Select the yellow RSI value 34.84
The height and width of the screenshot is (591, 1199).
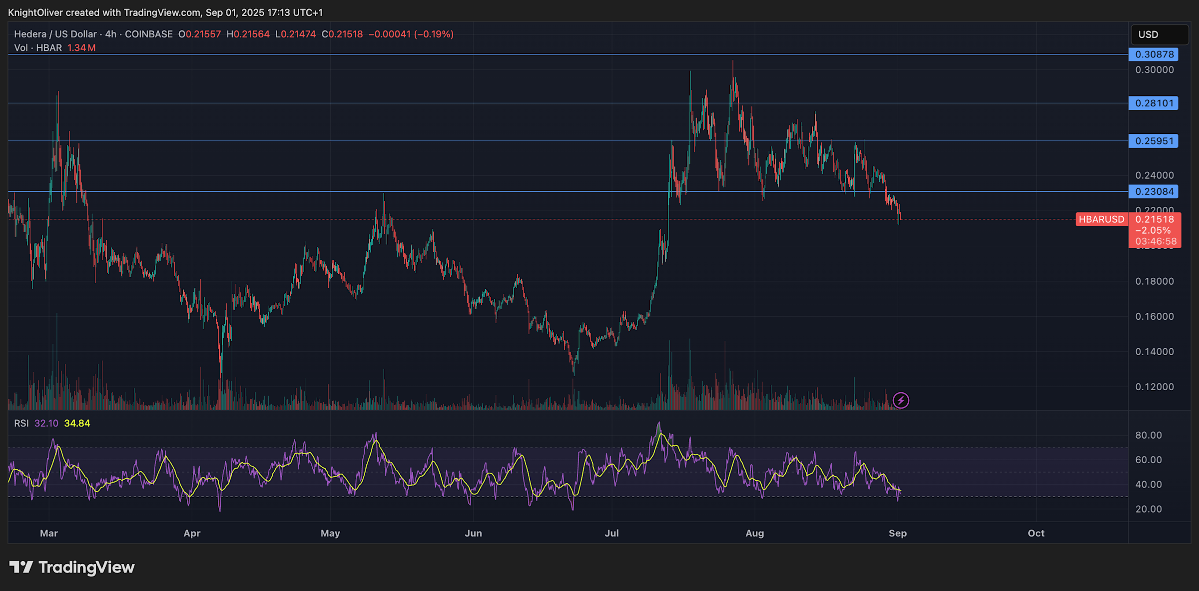click(77, 423)
